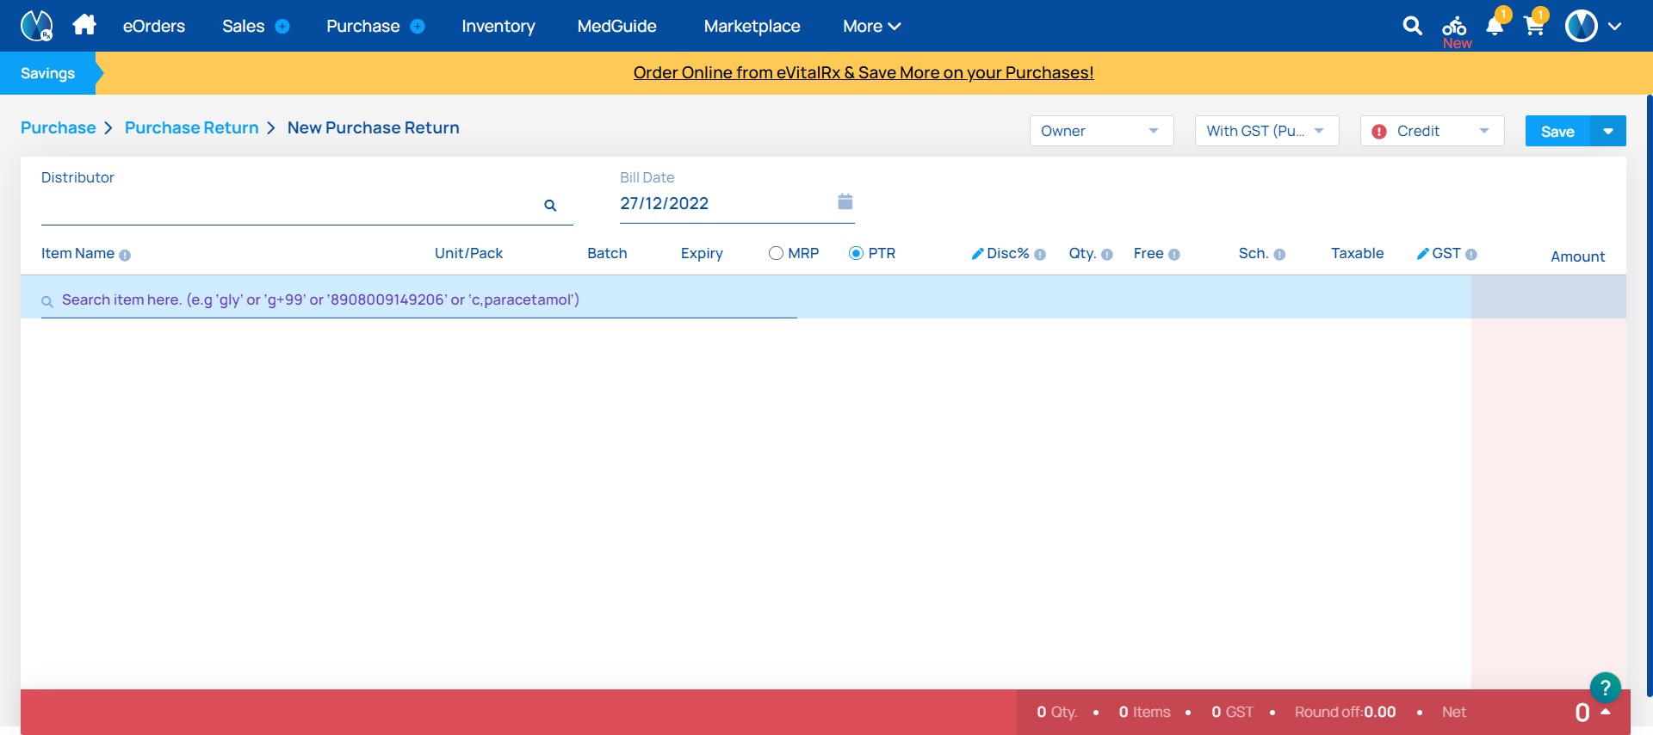Image resolution: width=1653 pixels, height=735 pixels.
Task: Go to Purchase breadcrumb
Action: 59,127
